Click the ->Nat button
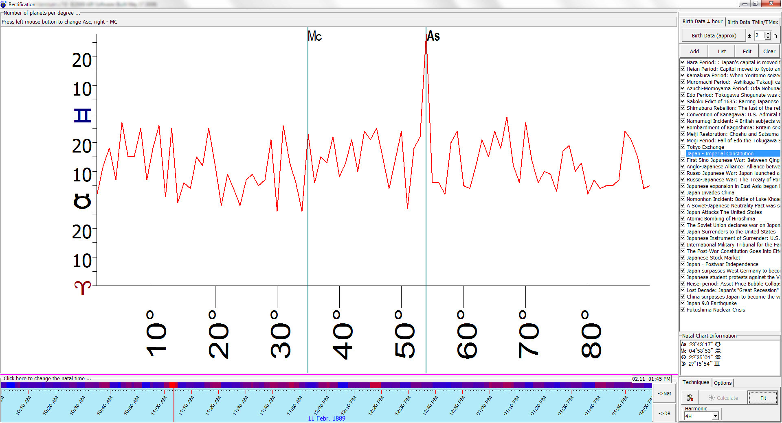782x423 pixels. [664, 393]
